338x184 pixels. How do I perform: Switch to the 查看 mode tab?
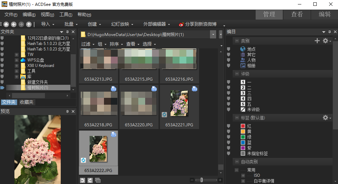pyautogui.click(x=297, y=14)
